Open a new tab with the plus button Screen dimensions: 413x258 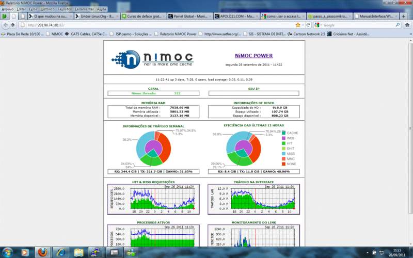tap(403, 17)
